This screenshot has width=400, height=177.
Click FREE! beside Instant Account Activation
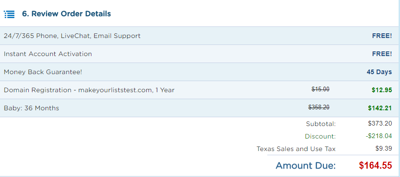pyautogui.click(x=382, y=54)
